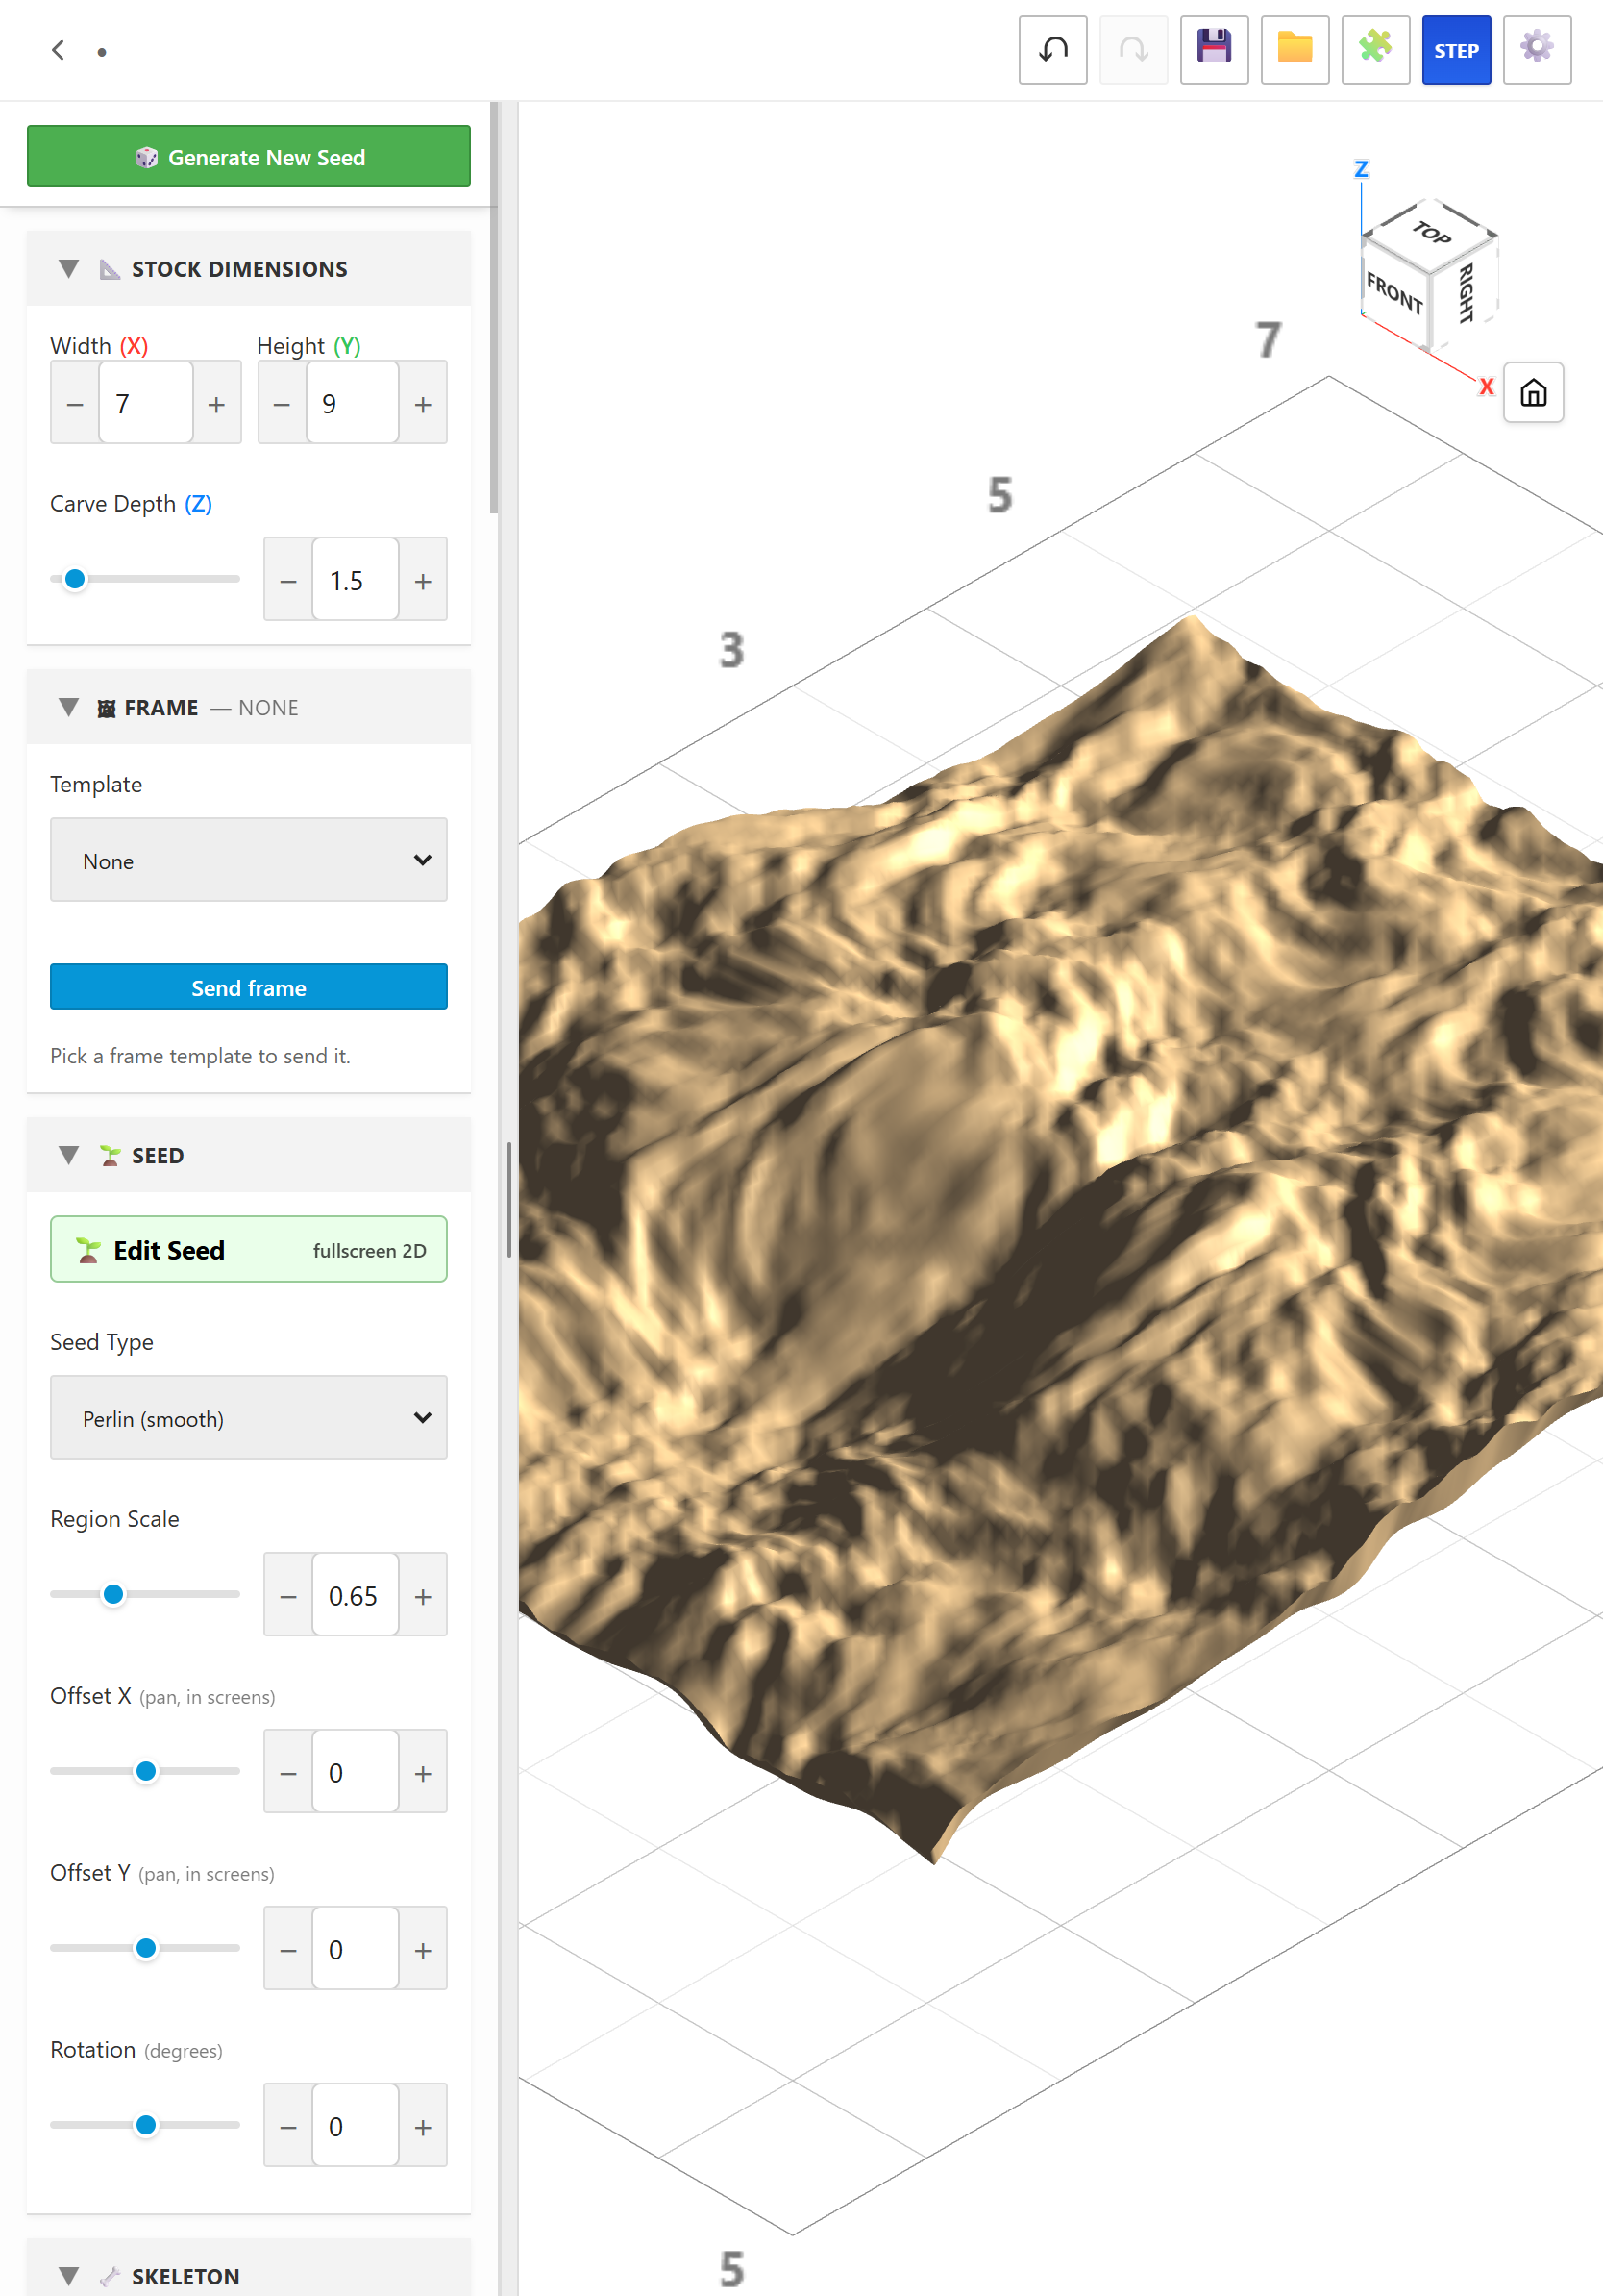The image size is (1603, 2296).
Task: Decrease Offset X with minus
Action: 289,1773
